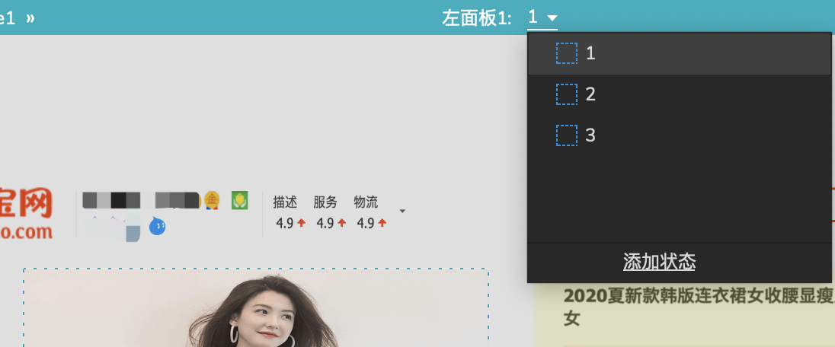Click the 添加状态 link
835x347 pixels.
coord(659,262)
